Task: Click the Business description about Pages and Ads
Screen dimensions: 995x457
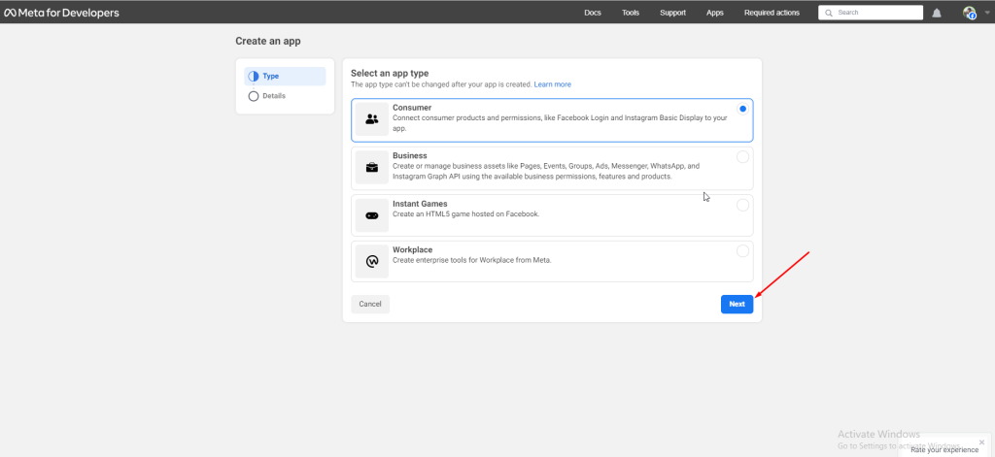Action: pyautogui.click(x=546, y=171)
